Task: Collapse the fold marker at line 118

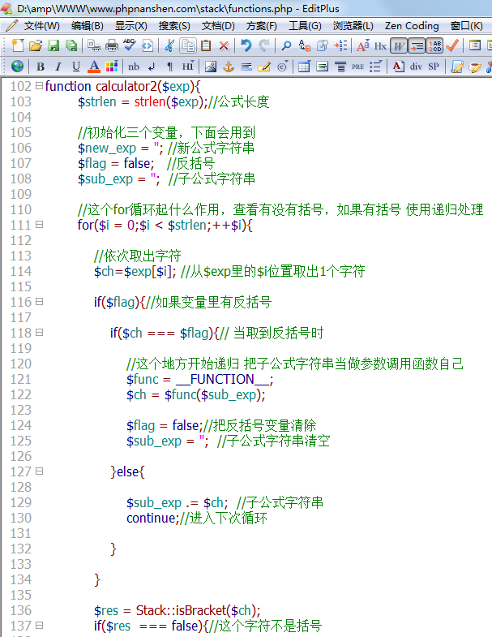Action: (39, 333)
